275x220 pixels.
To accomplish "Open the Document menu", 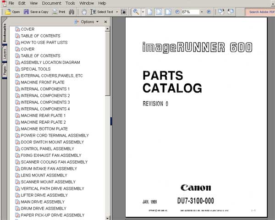I will (x=51, y=3).
